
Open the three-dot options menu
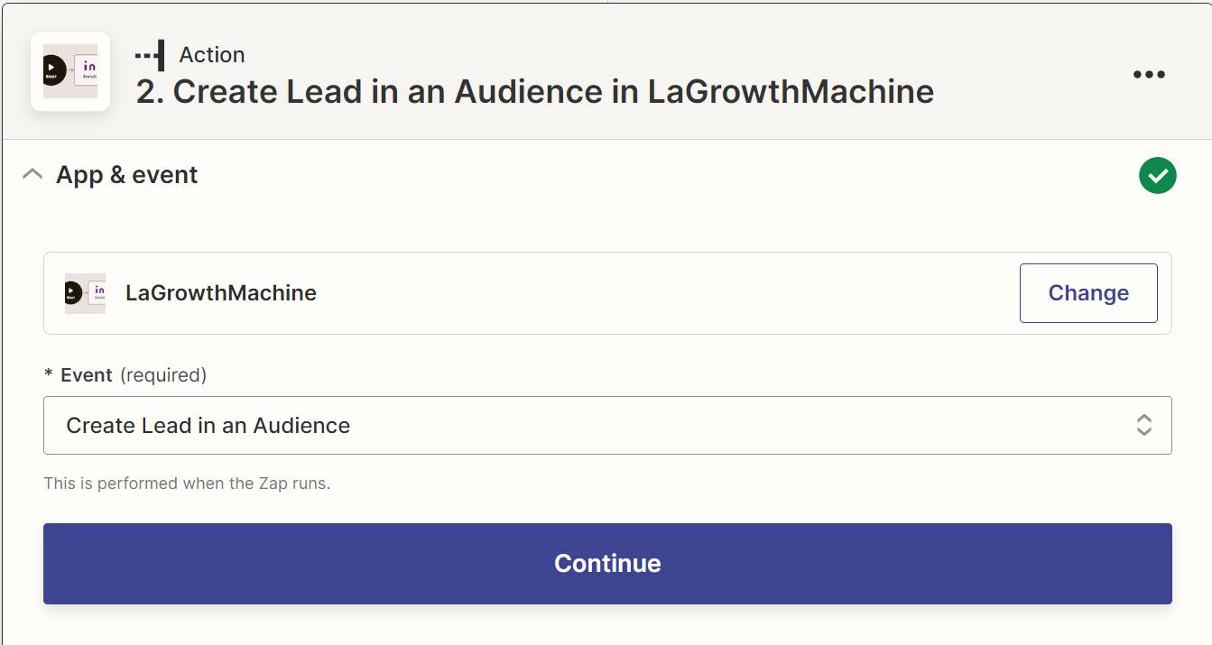tap(1149, 74)
